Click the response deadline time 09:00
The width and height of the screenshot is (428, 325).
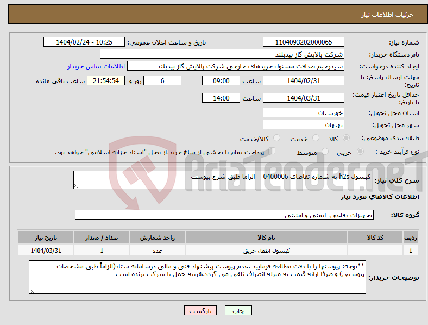click(x=221, y=80)
